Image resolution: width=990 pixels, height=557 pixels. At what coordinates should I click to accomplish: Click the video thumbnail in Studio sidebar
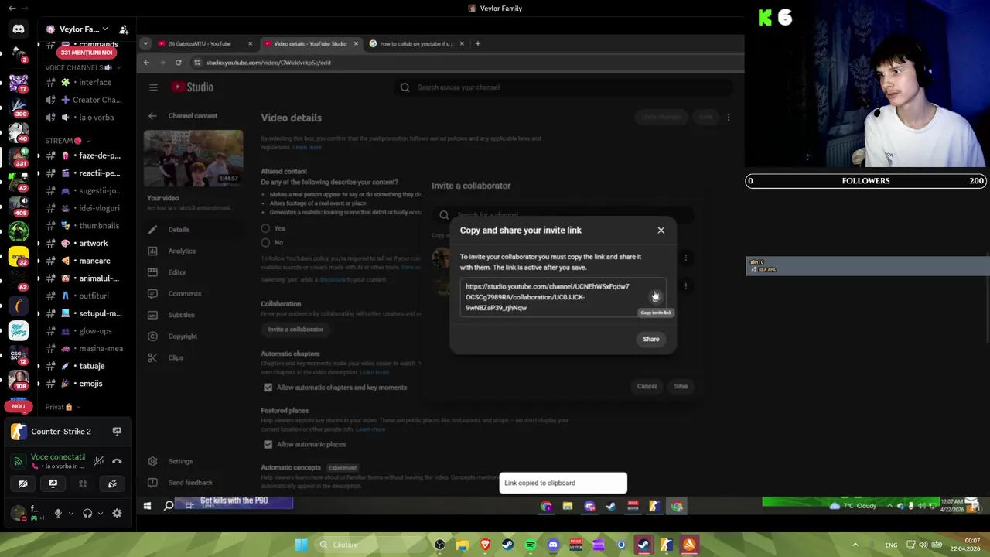(193, 159)
